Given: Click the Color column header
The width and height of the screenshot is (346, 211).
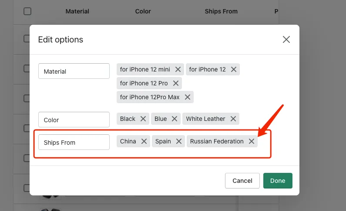Looking at the screenshot, I should pyautogui.click(x=143, y=11).
